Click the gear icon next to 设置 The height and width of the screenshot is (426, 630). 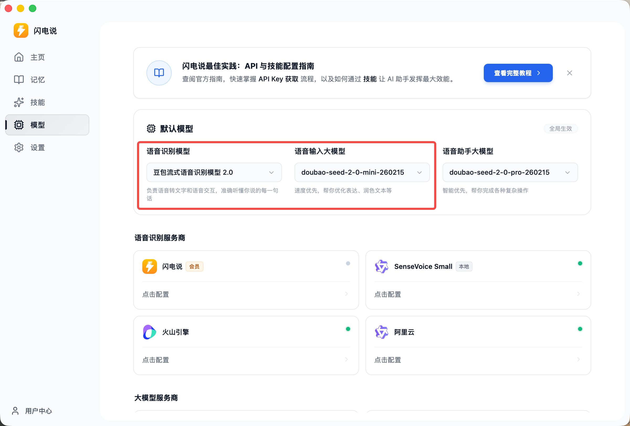pos(19,148)
